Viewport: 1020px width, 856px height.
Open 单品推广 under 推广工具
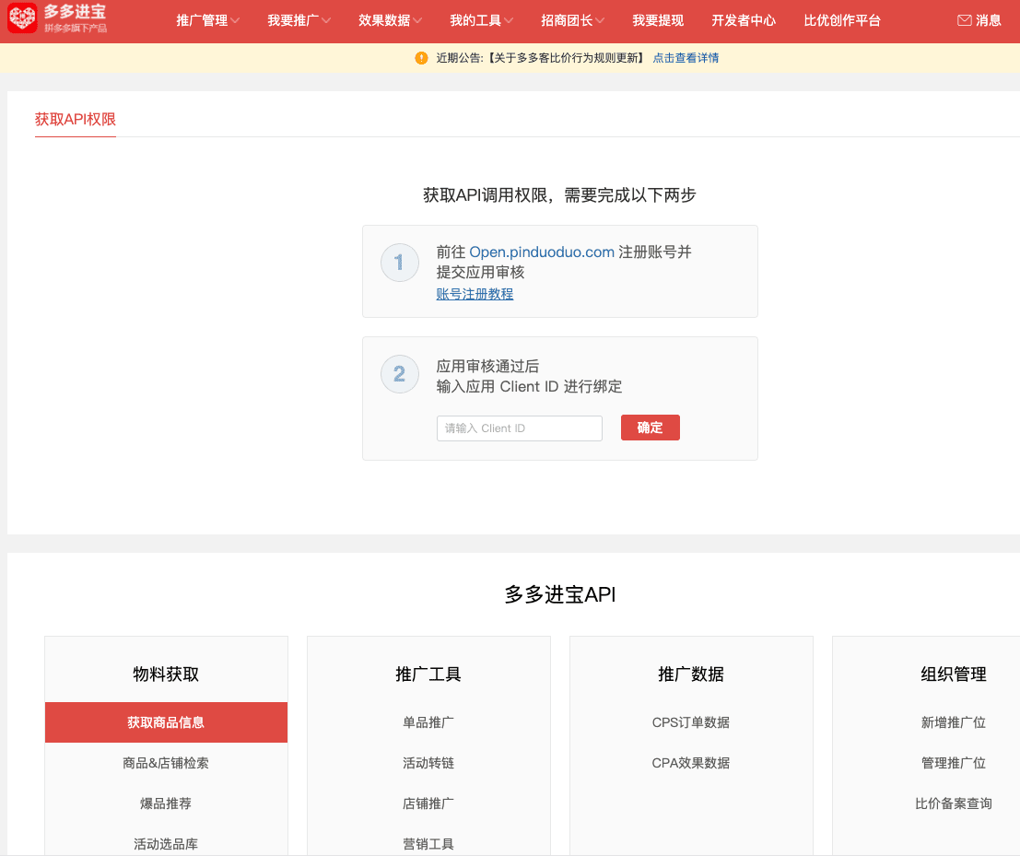coord(428,722)
